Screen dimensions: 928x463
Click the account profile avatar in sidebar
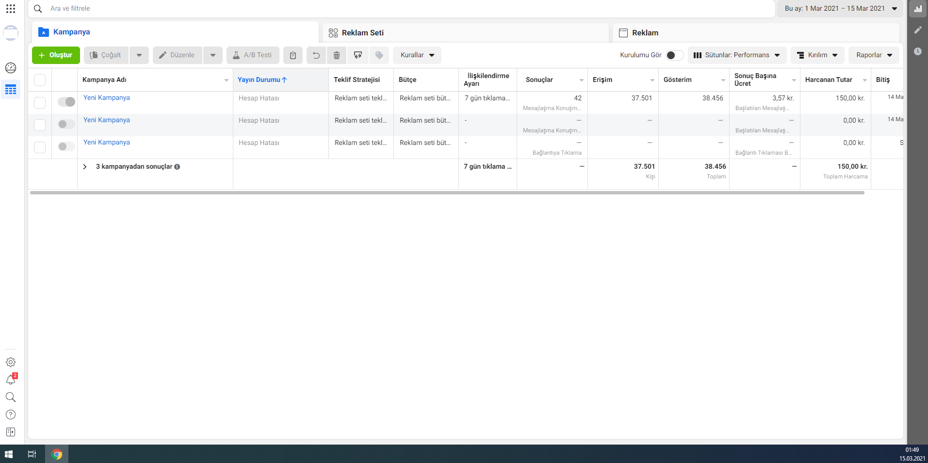11,33
